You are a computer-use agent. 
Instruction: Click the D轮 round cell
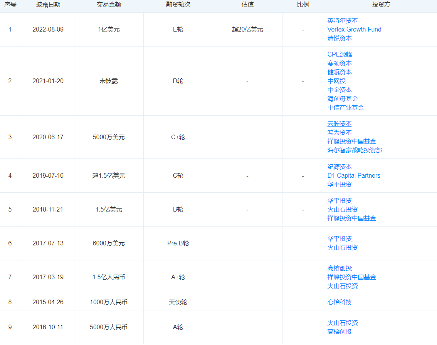(178, 81)
